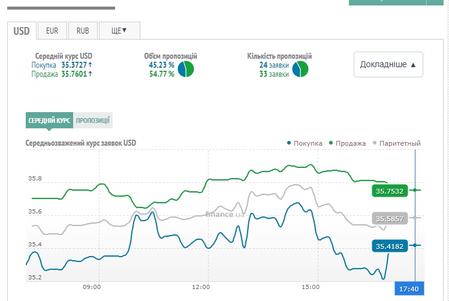Click the gray 35.5857 value marker

(389, 218)
